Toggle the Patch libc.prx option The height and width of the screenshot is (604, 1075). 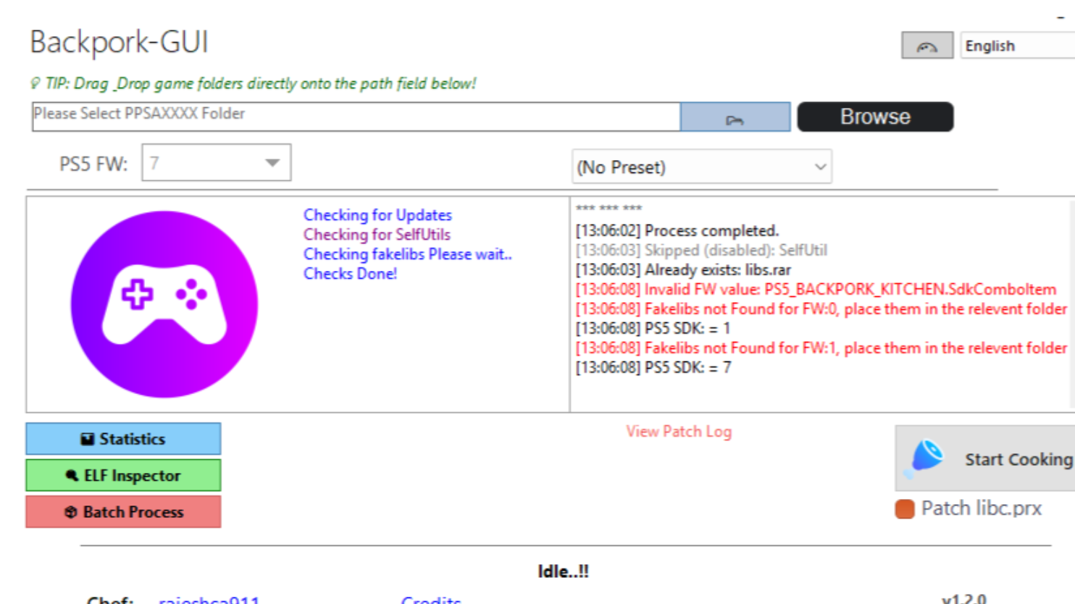tap(905, 509)
